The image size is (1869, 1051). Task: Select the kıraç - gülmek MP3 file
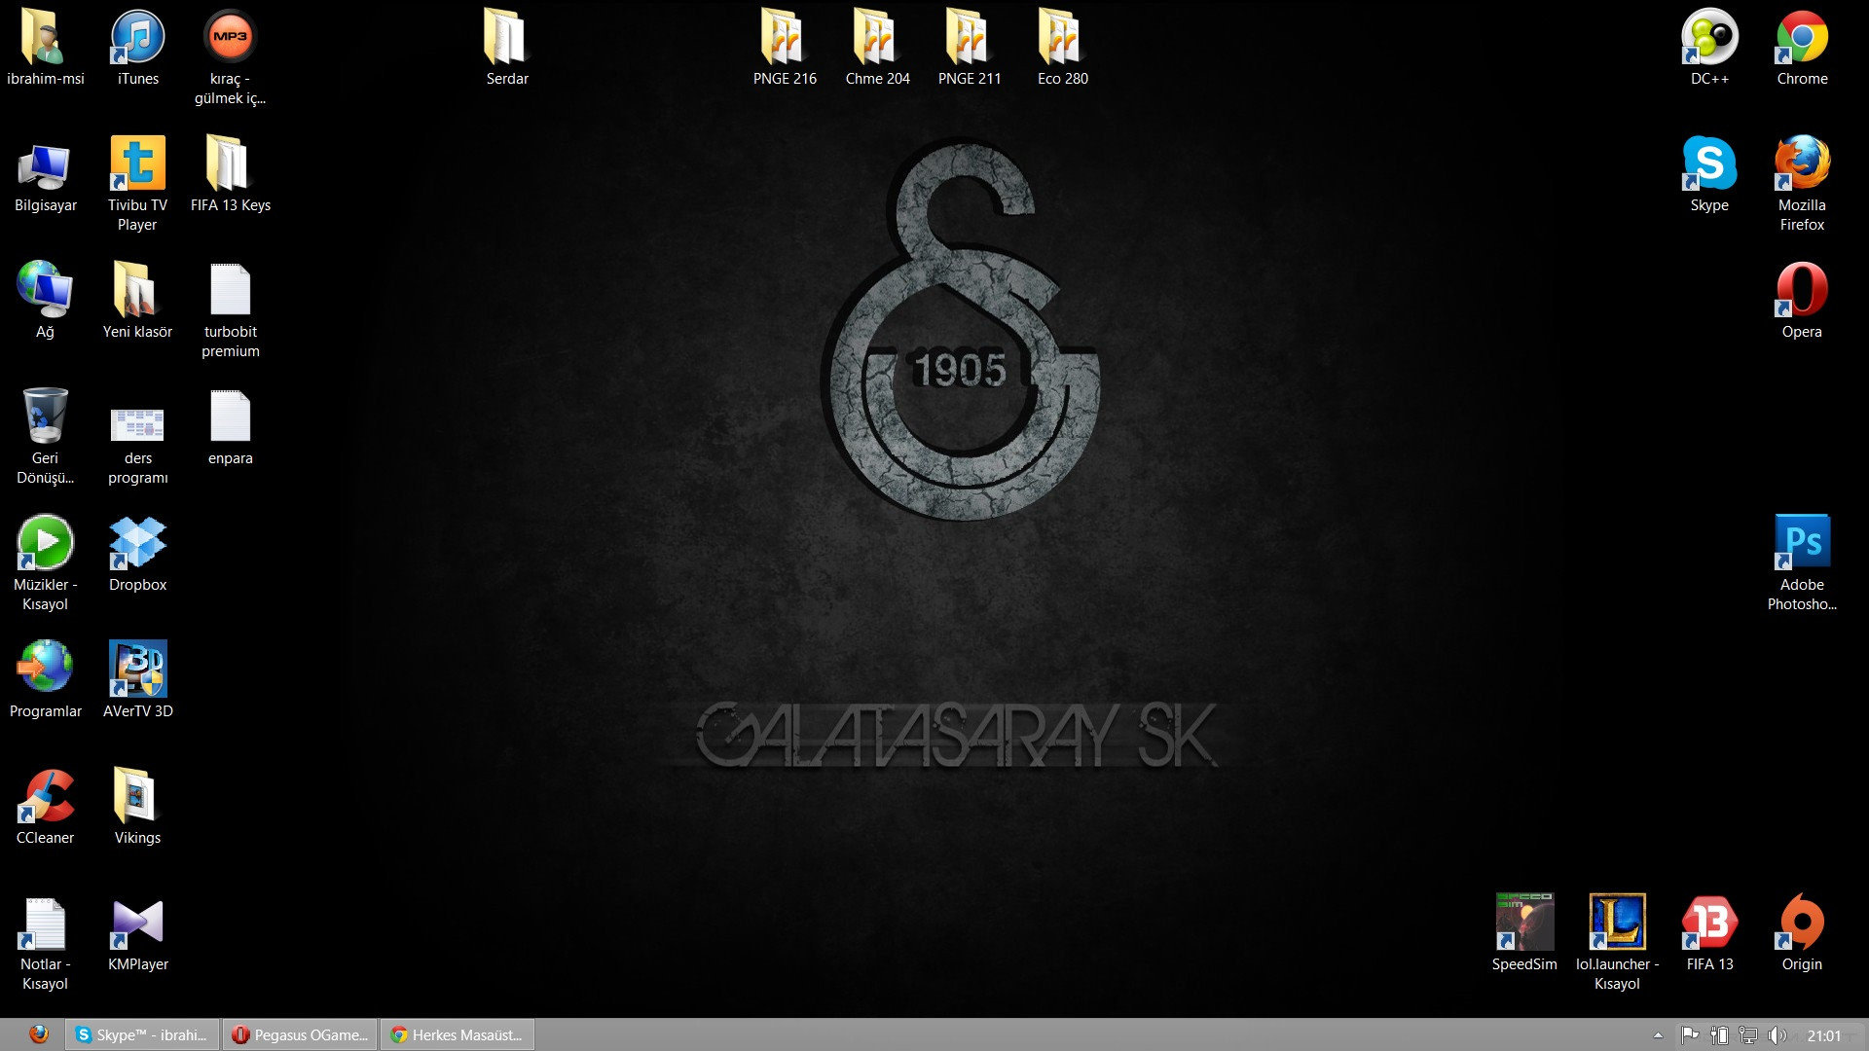point(230,56)
